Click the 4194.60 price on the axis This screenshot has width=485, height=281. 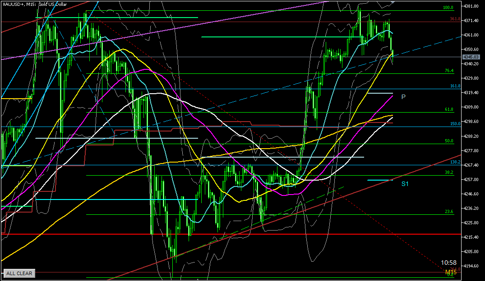473,266
